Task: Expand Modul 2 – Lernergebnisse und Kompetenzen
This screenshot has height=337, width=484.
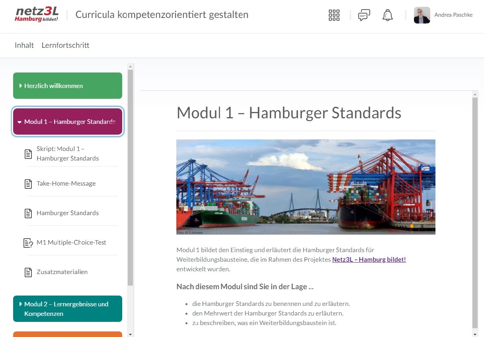Action: [68, 309]
